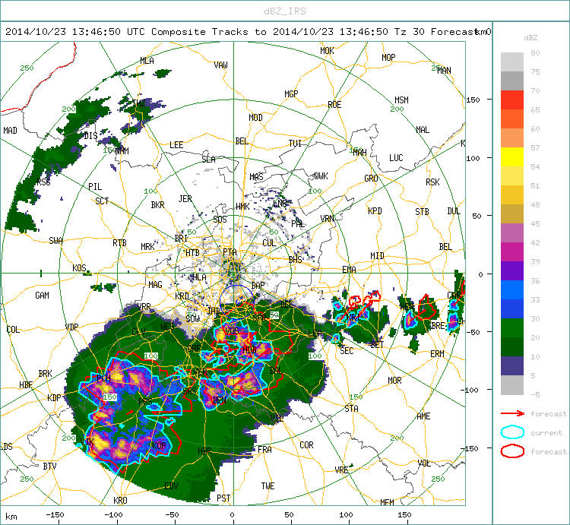Click the KOS station label

(x=79, y=268)
